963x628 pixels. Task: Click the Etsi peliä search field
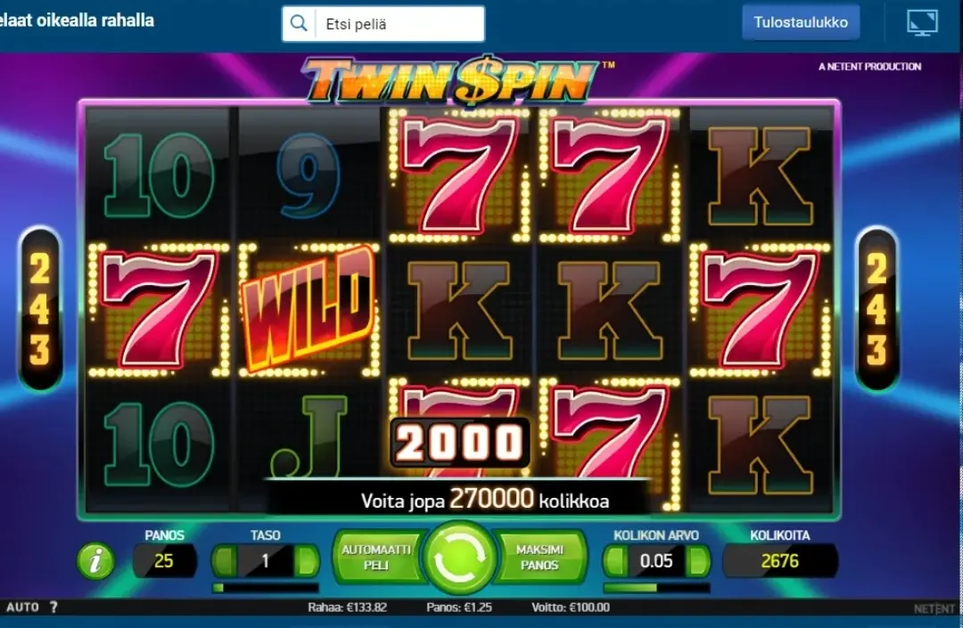[x=399, y=24]
